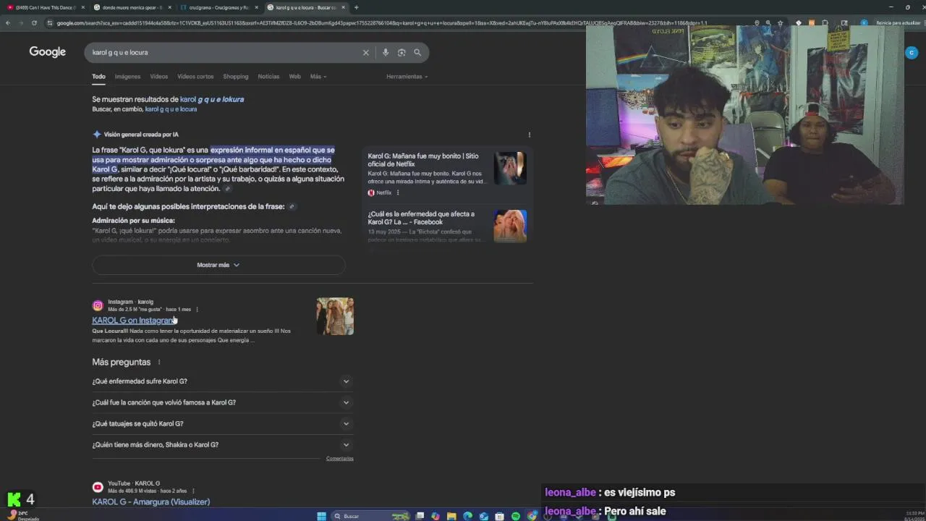Open the Más dropdown in search tabs
Screen dimensions: 926x521
(x=318, y=76)
